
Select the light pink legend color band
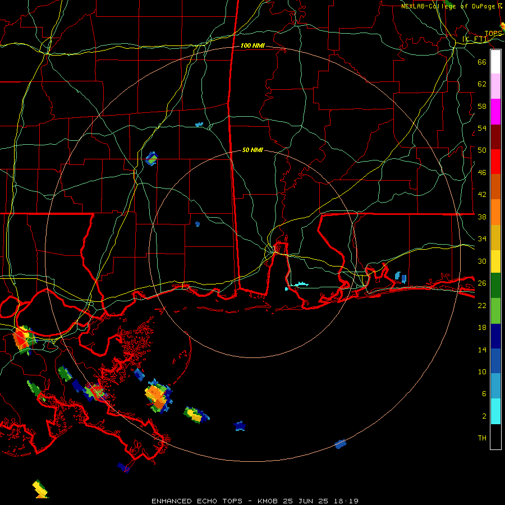[x=495, y=86]
